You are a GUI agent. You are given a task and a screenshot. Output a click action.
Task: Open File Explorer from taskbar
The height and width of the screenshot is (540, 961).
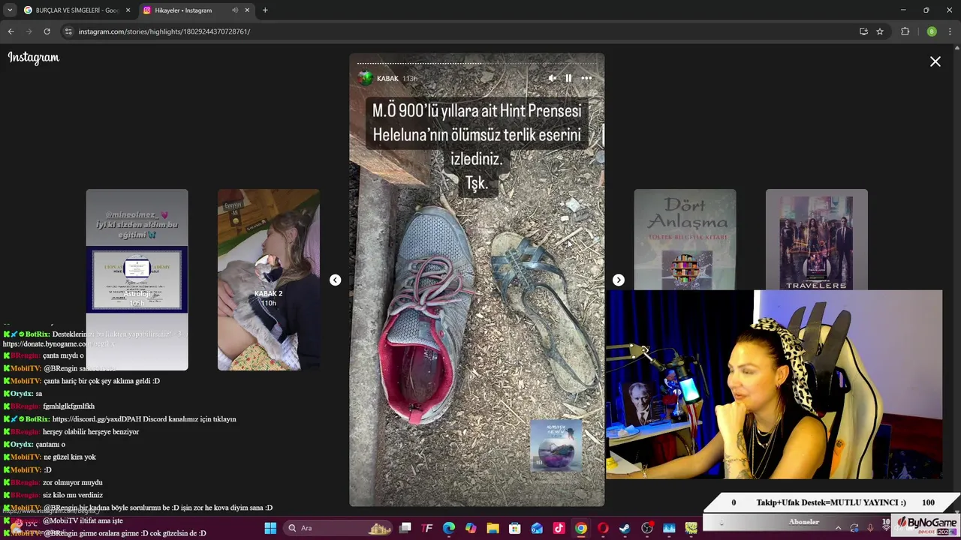coord(493,529)
